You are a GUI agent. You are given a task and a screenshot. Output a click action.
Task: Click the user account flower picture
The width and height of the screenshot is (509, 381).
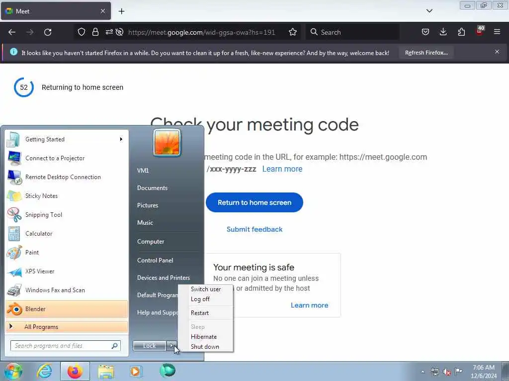167,142
